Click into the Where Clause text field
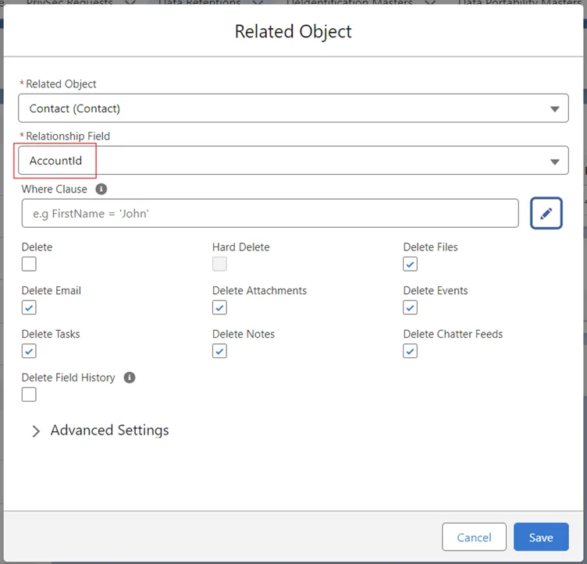This screenshot has height=564, width=587. coord(269,213)
